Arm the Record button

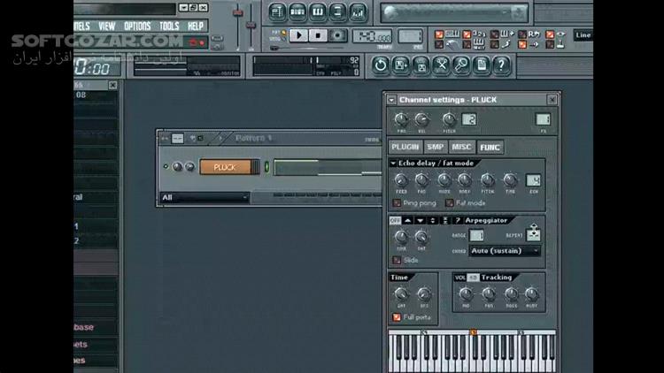pyautogui.click(x=337, y=35)
